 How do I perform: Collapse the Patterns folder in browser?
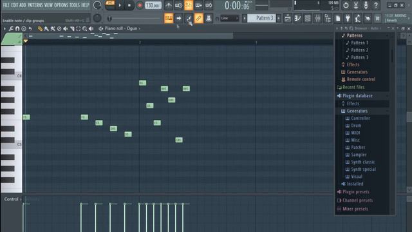pyautogui.click(x=355, y=35)
